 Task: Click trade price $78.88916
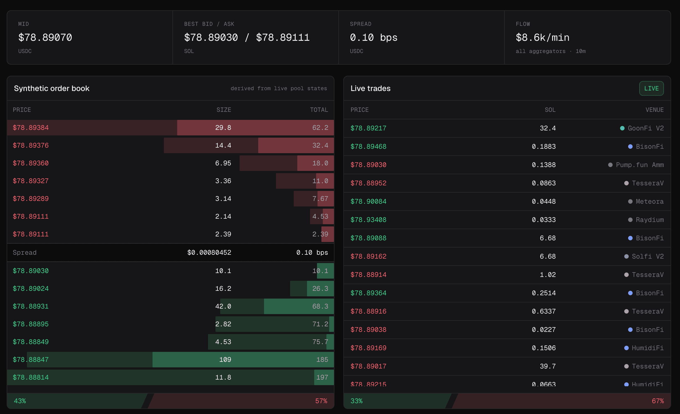[x=369, y=311]
